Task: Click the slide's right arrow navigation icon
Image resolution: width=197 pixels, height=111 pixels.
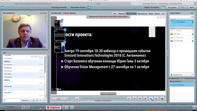Action: pos(60,89)
